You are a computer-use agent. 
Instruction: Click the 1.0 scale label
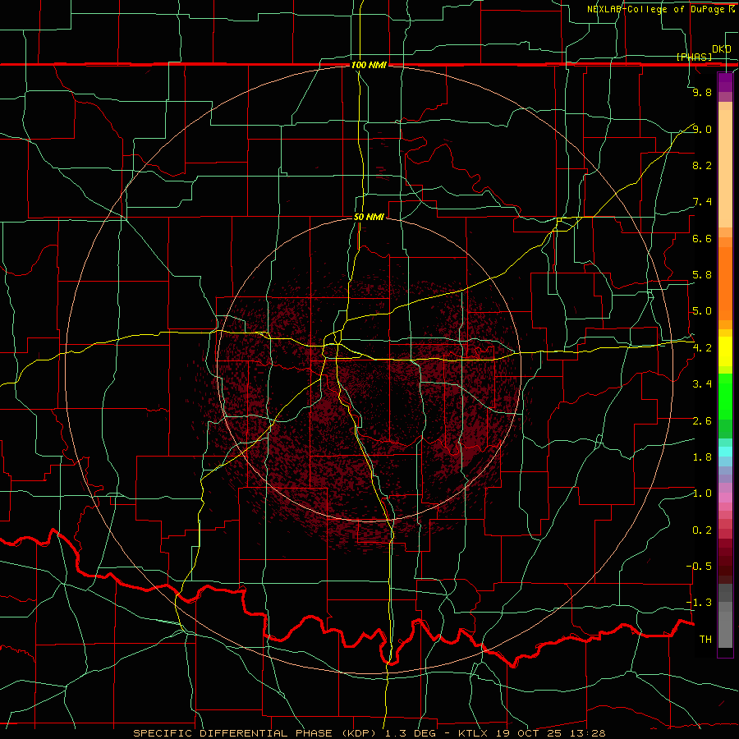coord(702,493)
